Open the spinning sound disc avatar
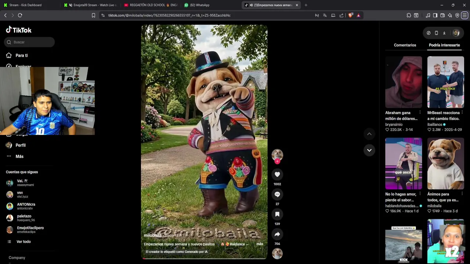 [x=277, y=253]
